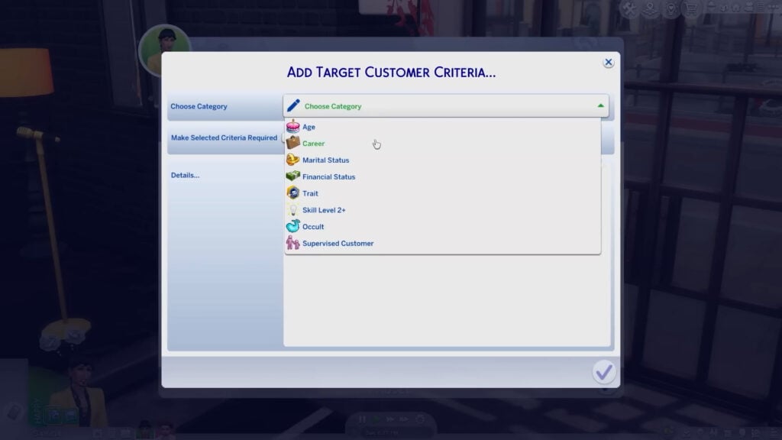The image size is (782, 440).
Task: Choose the Supervised Customer entry
Action: pyautogui.click(x=338, y=244)
